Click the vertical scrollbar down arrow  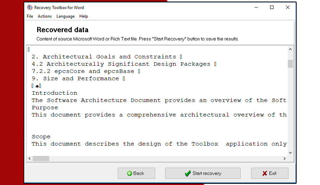(x=291, y=153)
